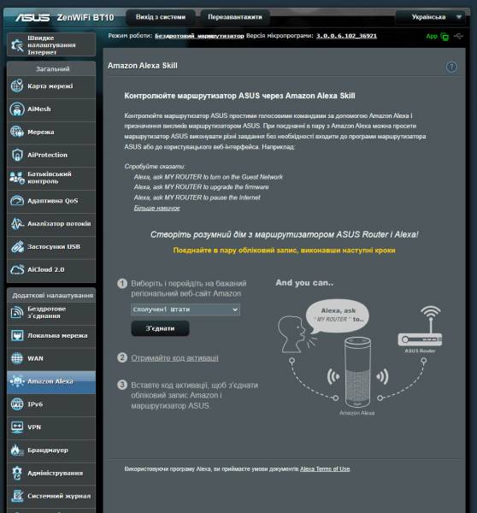Click the Аналізатор потоків waveform icon
This screenshot has height=513, width=477.
[17, 224]
